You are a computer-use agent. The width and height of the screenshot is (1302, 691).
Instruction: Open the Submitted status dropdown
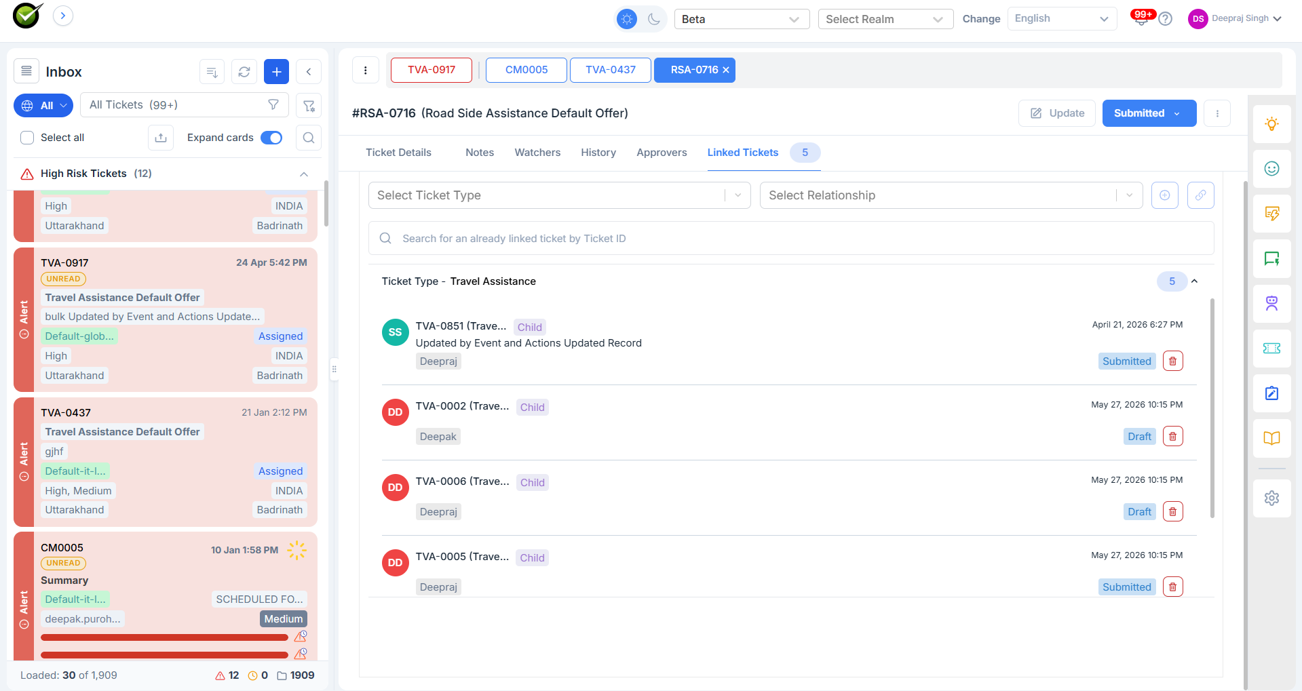1149,113
